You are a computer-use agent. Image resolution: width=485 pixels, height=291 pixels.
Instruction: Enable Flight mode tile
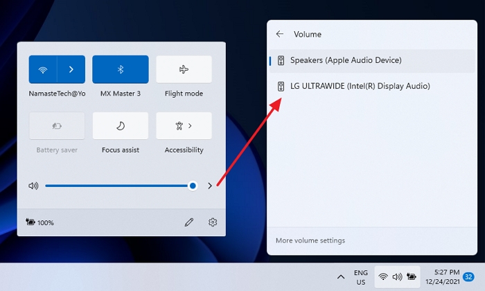[x=184, y=69]
